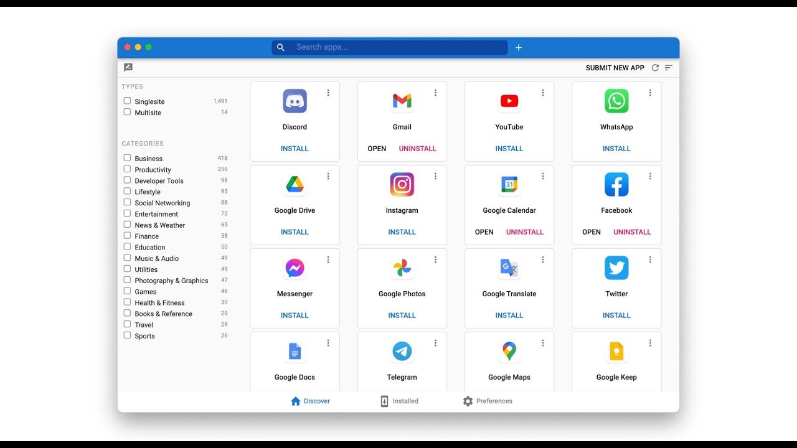Open the installed Gmail app
Screen dimensions: 797x448
(377, 149)
